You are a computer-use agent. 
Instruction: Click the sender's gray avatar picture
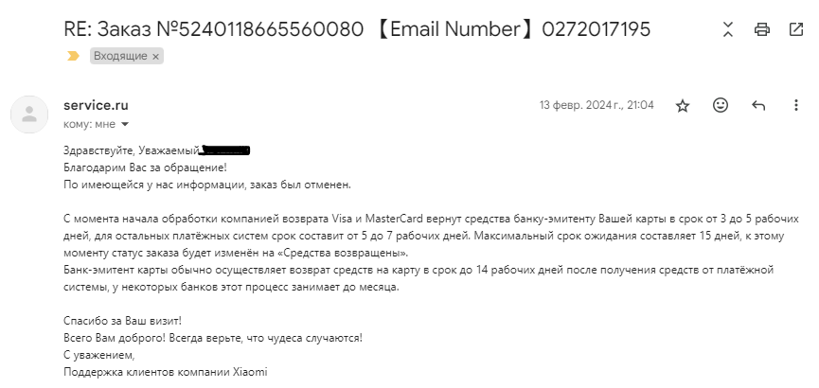tap(29, 115)
